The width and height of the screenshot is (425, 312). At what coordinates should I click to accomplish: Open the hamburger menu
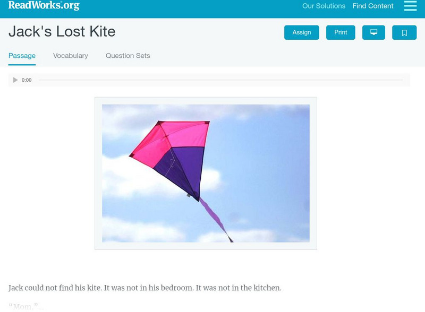point(410,6)
